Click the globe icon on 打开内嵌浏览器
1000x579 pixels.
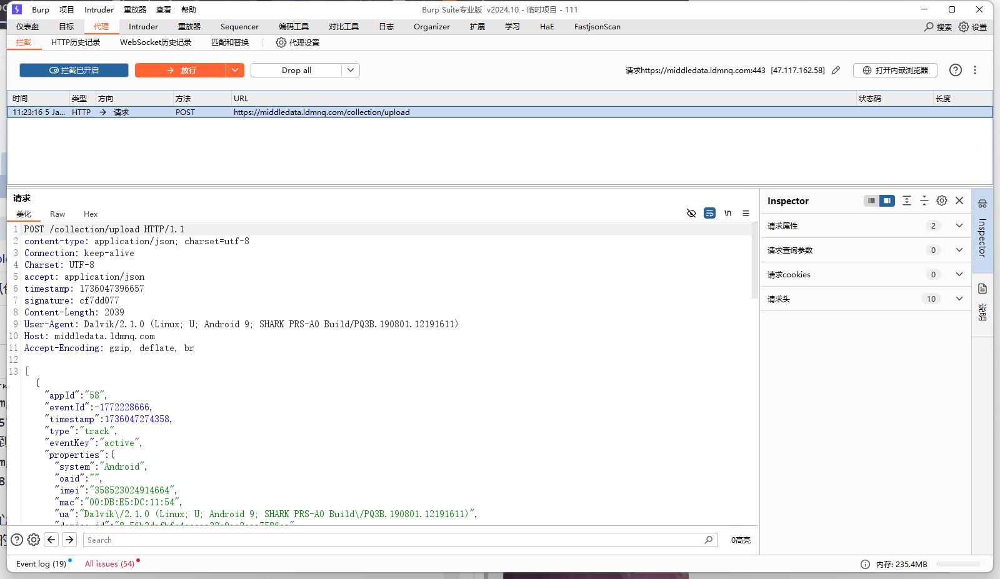tap(867, 71)
